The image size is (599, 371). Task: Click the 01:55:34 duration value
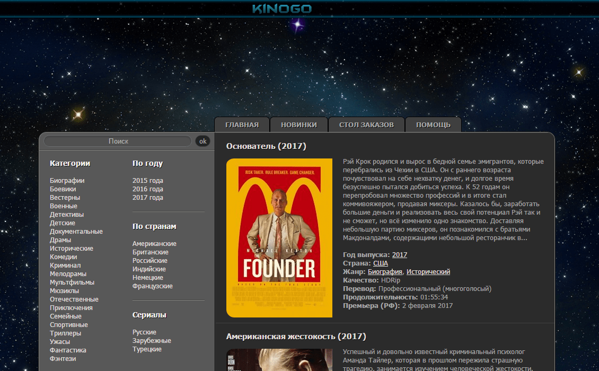pos(434,297)
